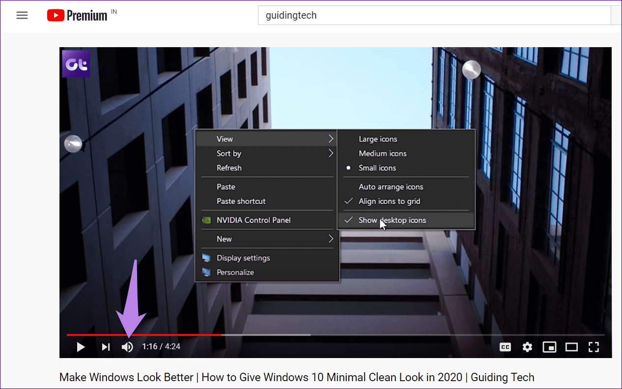This screenshot has width=622, height=389.
Task: Choose Paste in the context menu
Action: point(226,187)
